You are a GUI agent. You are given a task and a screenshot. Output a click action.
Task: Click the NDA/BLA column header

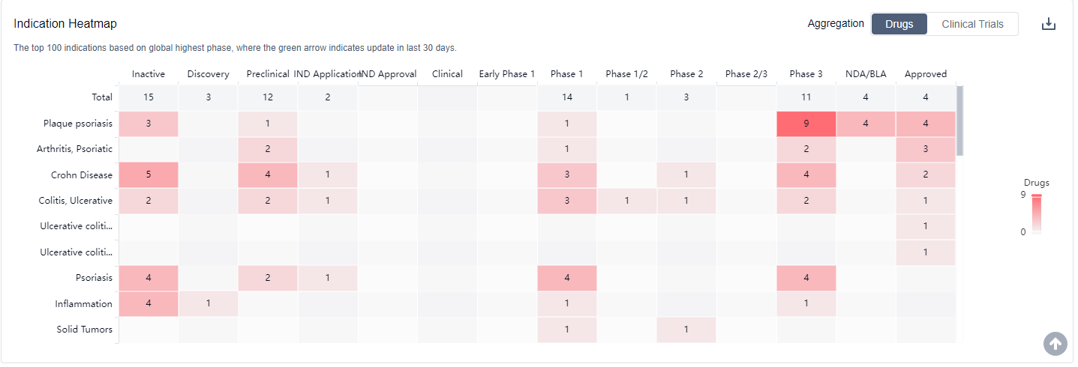click(x=865, y=74)
